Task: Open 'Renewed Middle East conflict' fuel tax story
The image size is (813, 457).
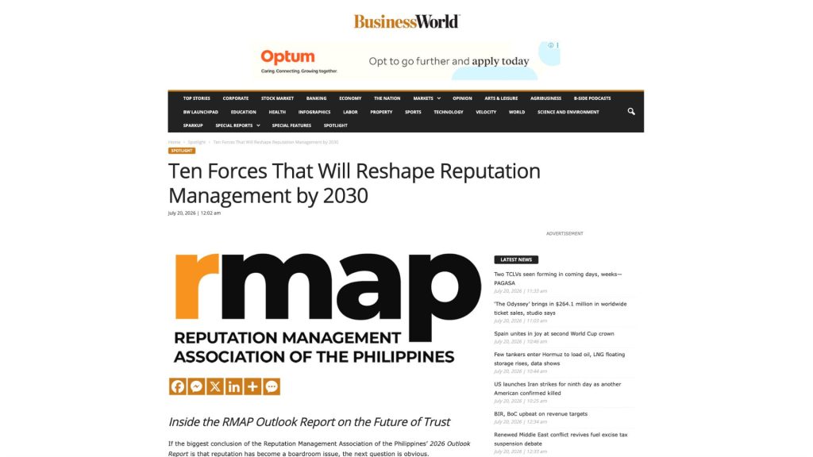Action: tap(561, 439)
